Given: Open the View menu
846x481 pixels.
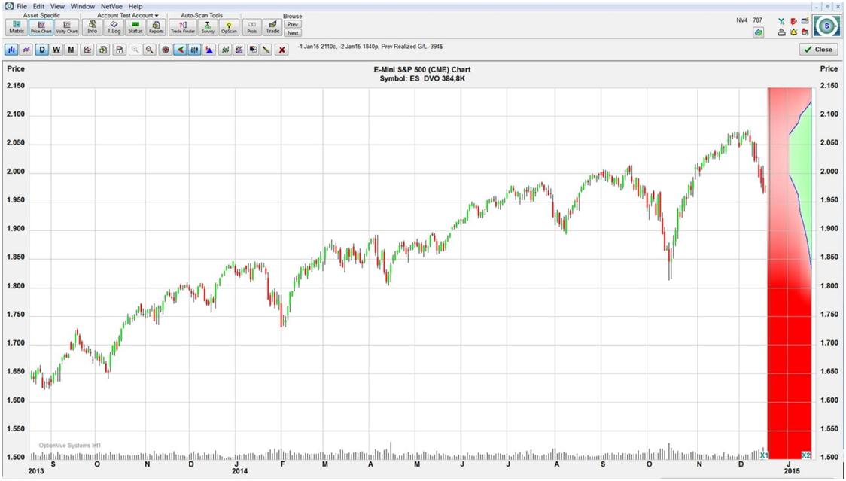Looking at the screenshot, I should tap(57, 6).
